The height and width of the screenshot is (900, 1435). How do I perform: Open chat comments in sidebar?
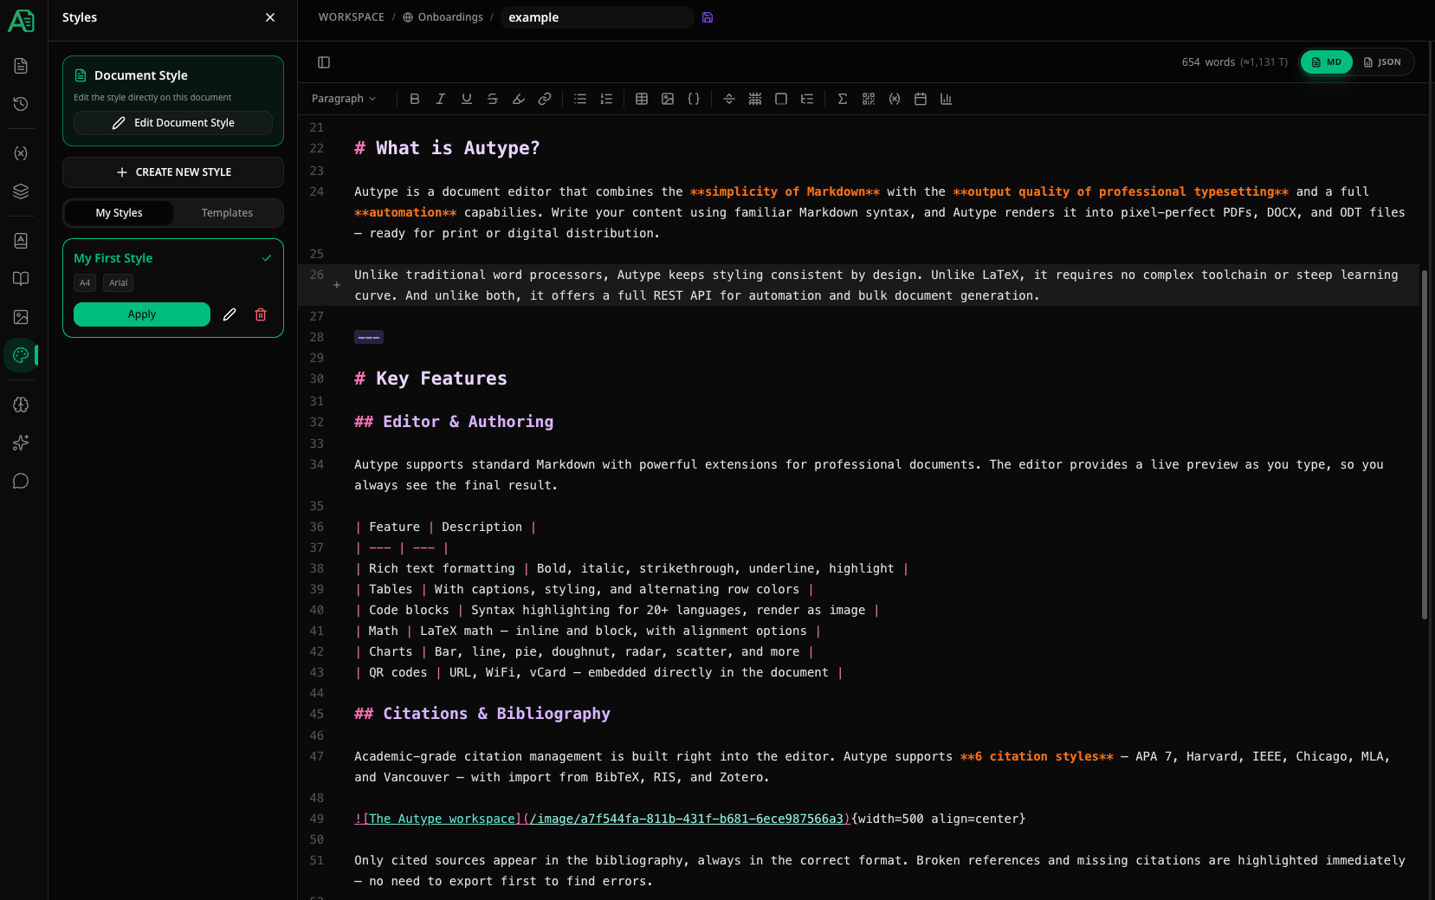tap(21, 481)
